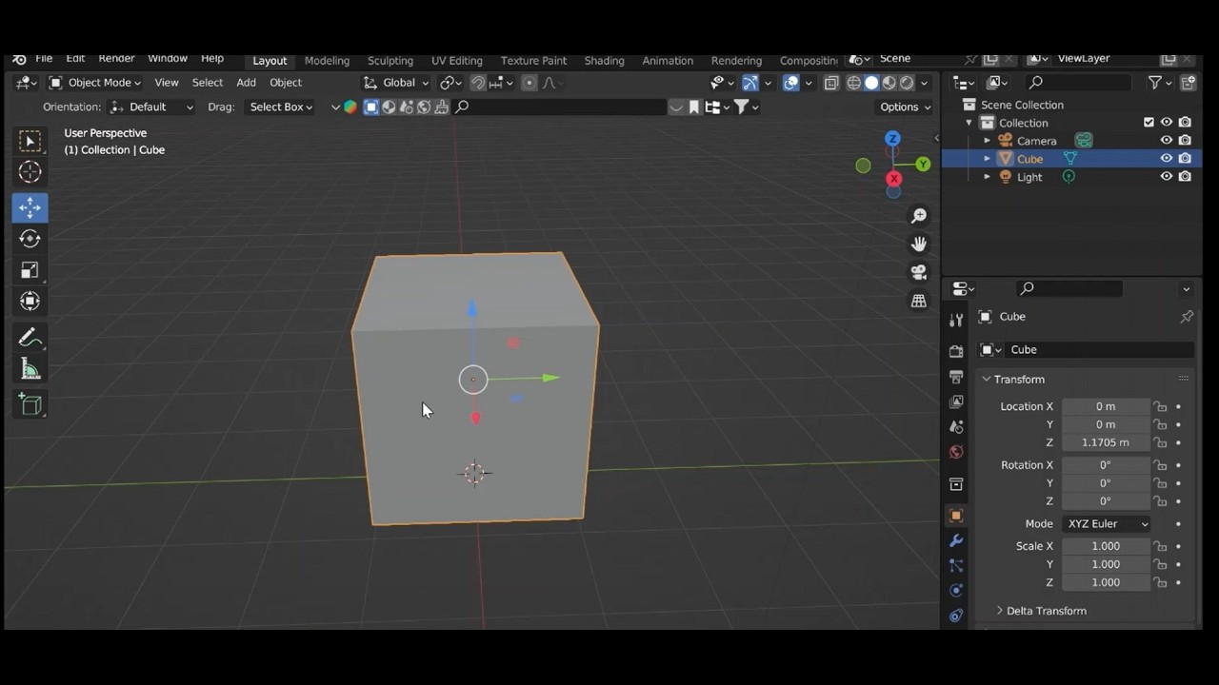Hide the Light in the viewport

pos(1166,177)
